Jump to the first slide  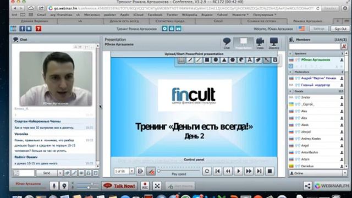click(x=217, y=171)
